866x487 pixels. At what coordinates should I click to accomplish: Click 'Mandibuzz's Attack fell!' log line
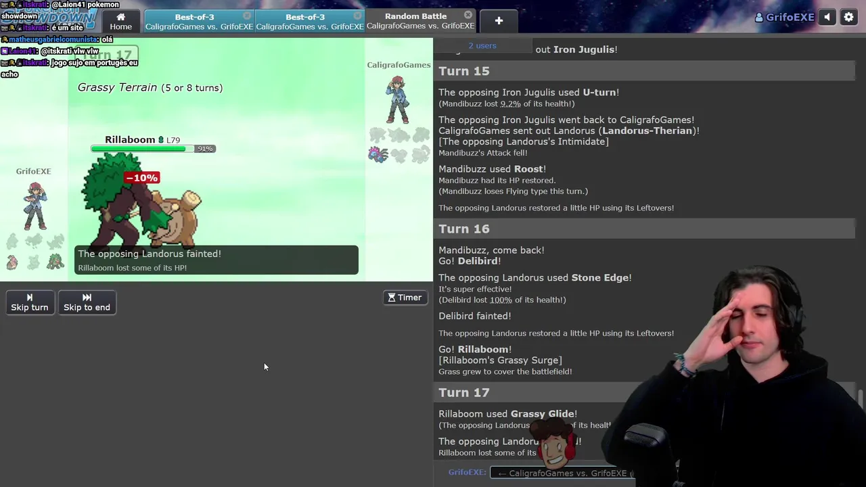click(x=482, y=153)
